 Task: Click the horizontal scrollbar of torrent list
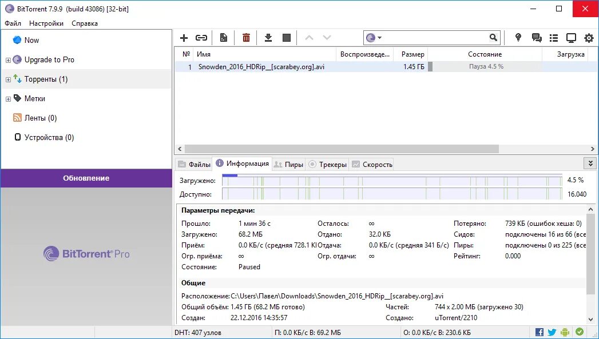point(342,149)
